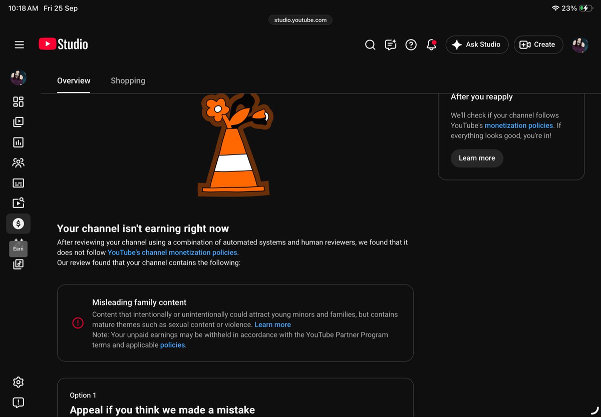This screenshot has height=417, width=601.
Task: Open the notifications bell
Action: pos(431,45)
